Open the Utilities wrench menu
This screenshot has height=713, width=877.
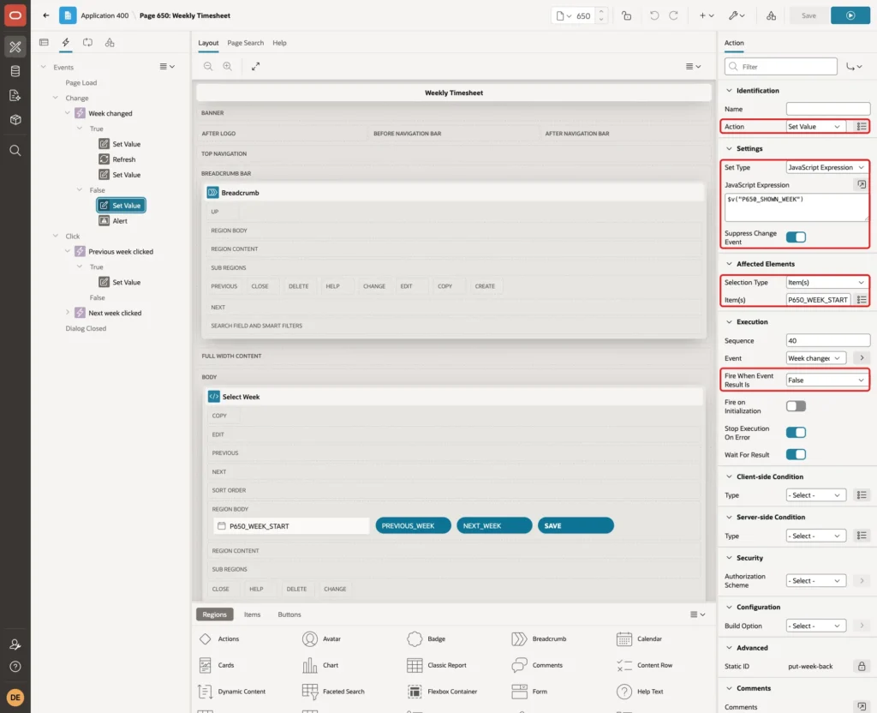pos(737,15)
